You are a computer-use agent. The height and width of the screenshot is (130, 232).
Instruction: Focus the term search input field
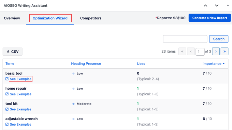[x=185, y=39]
